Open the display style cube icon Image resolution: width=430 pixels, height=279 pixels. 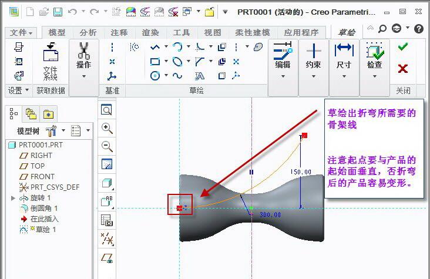tap(107, 183)
